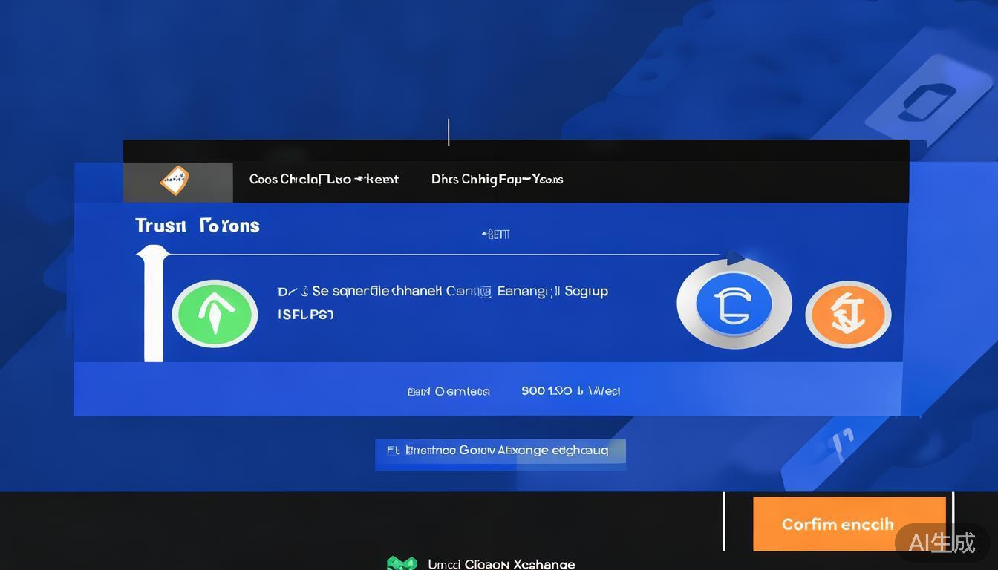Click the blue circular C coin icon
The width and height of the screenshot is (998, 570).
734,304
